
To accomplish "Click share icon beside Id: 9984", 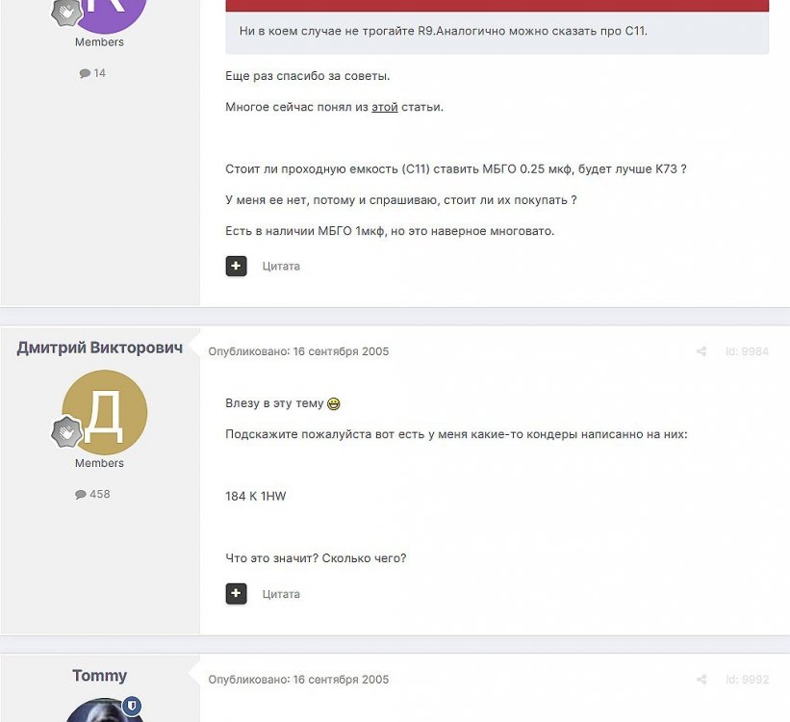I will (x=701, y=351).
